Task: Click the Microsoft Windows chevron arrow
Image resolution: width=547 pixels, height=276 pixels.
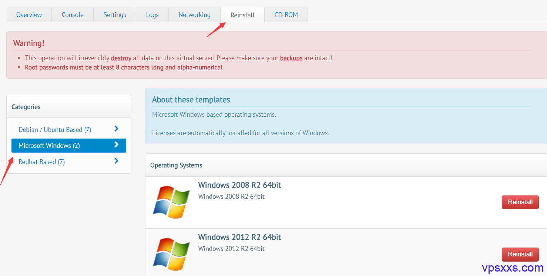Action: [117, 144]
